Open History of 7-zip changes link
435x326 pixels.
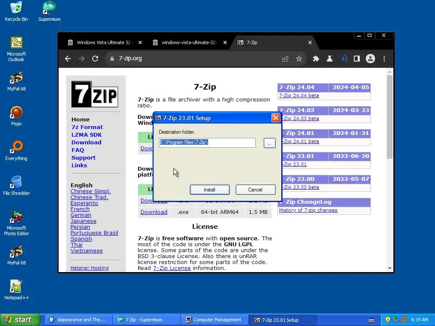308,210
